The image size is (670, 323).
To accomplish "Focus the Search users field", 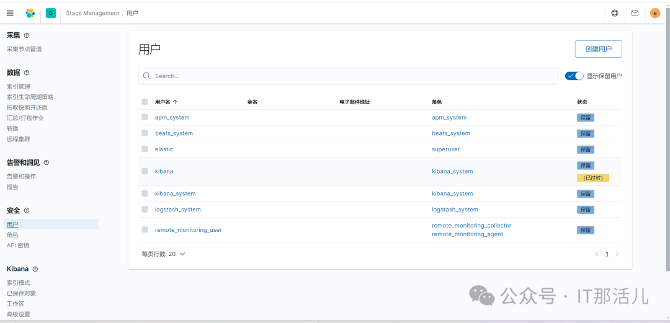I will 348,76.
